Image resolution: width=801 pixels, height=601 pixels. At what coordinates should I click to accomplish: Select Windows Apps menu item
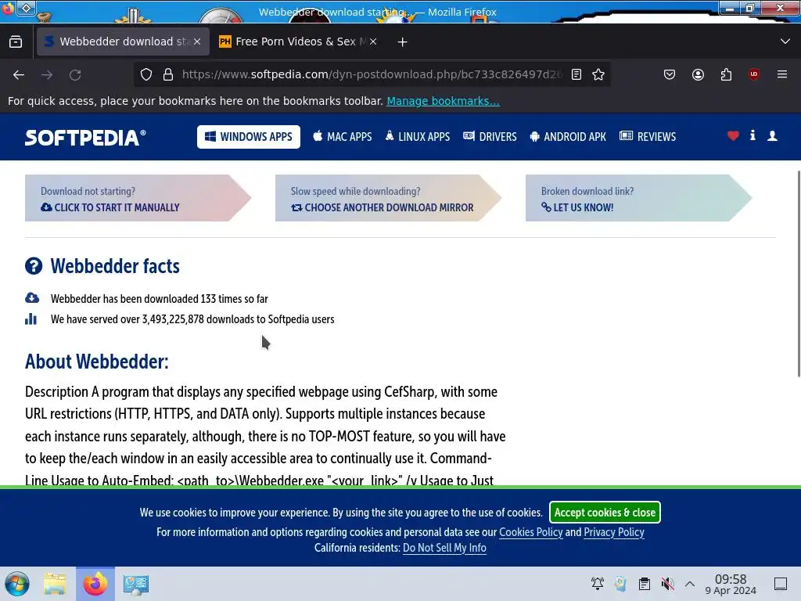[249, 137]
